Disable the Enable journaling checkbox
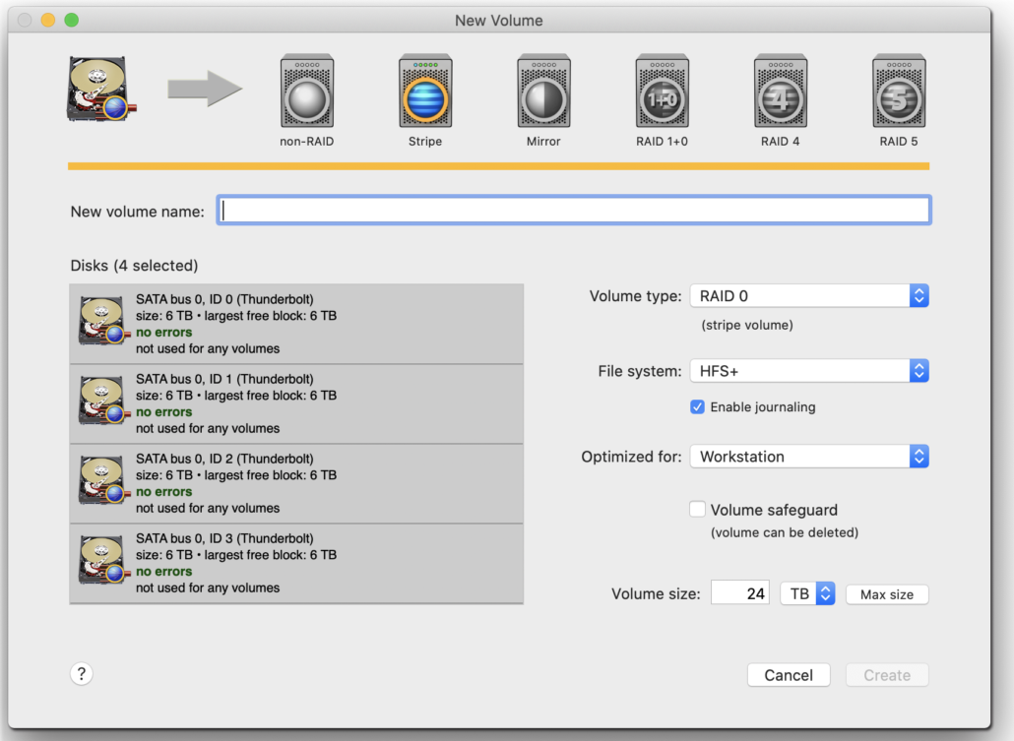Viewport: 1014px width, 741px height. (698, 406)
